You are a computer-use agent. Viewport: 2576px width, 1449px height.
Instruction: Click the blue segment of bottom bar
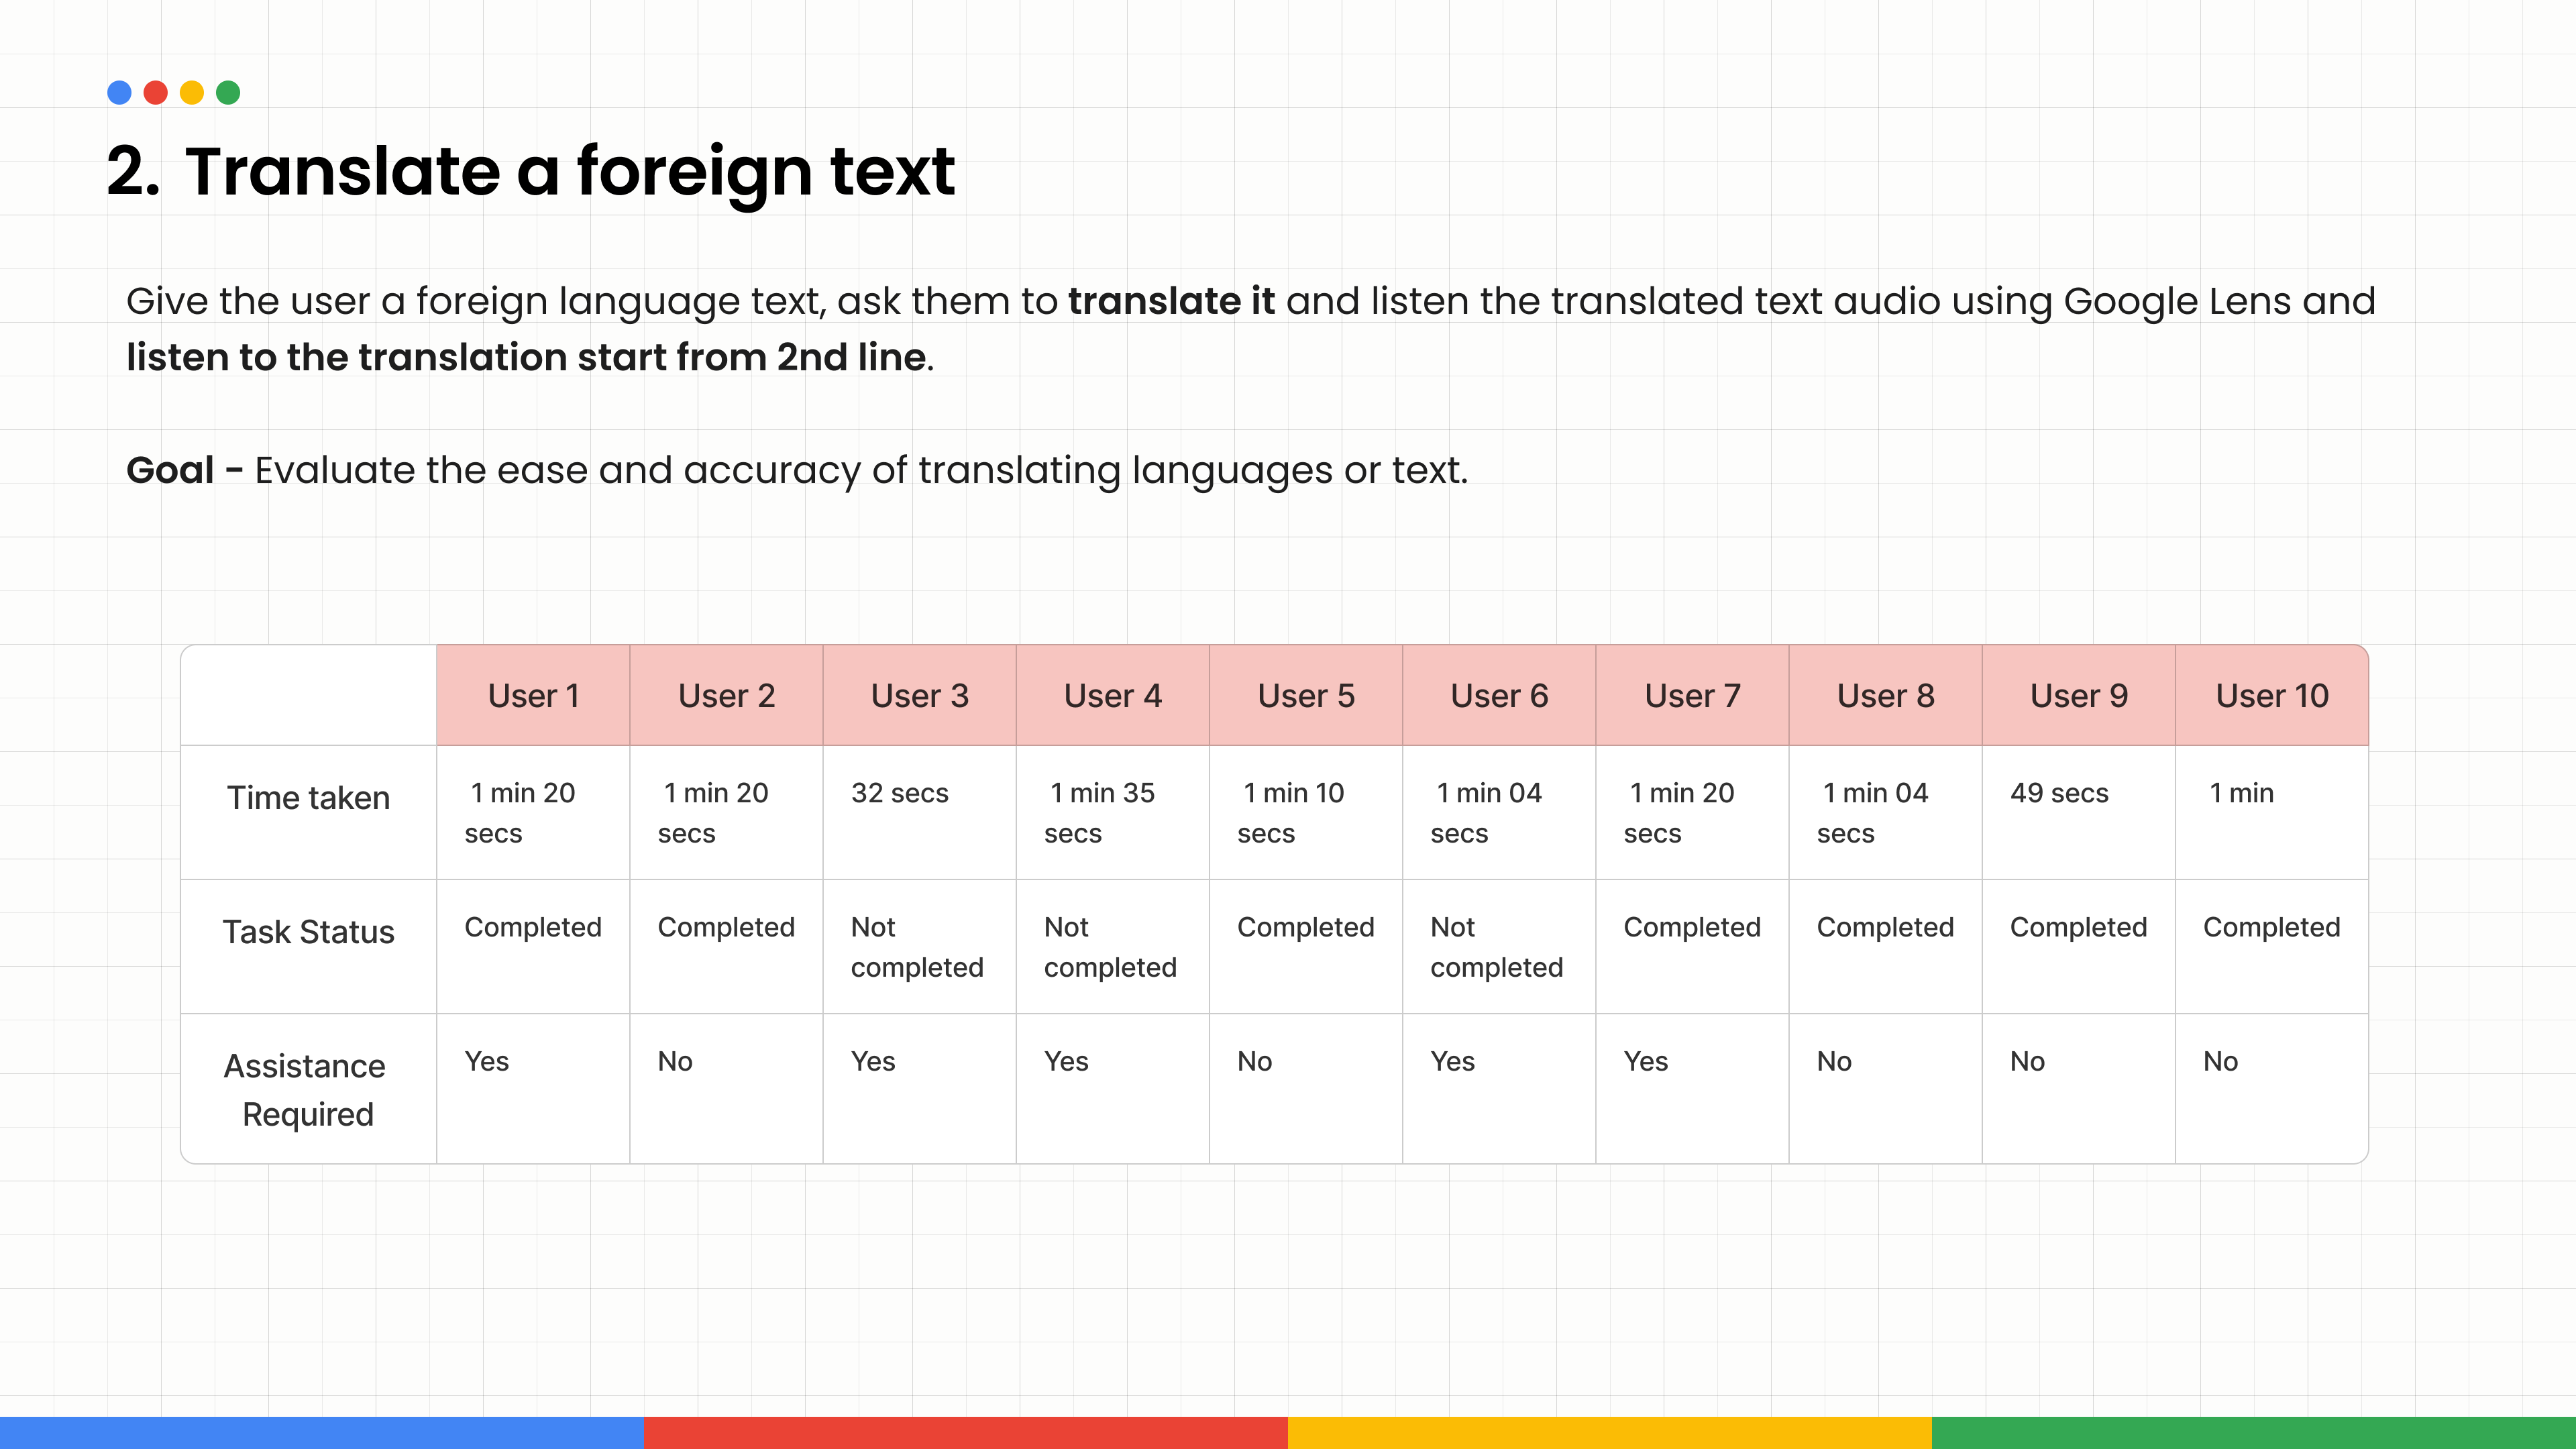(x=322, y=1432)
